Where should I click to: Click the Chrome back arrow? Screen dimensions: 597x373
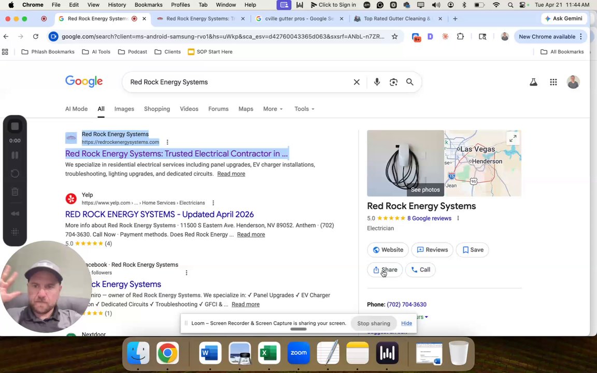point(6,37)
